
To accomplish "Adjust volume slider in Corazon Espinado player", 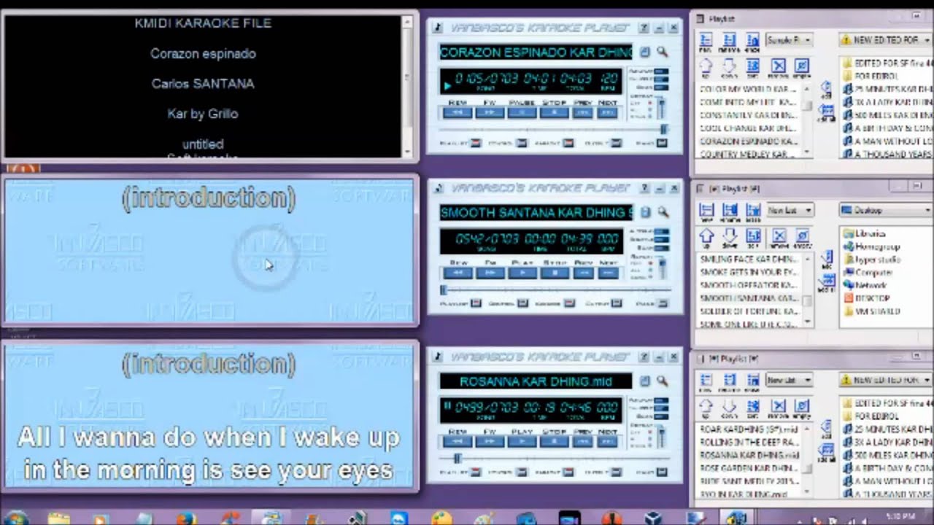I will coord(663,109).
